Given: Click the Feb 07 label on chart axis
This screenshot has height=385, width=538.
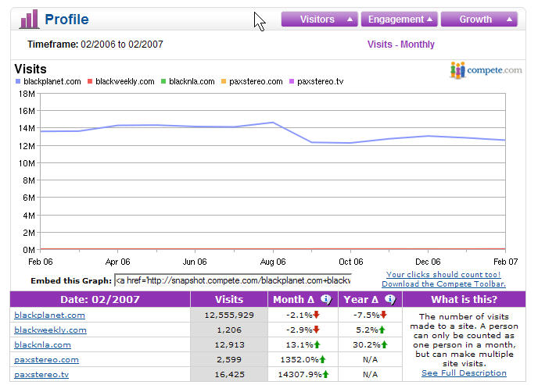Looking at the screenshot, I should point(505,262).
